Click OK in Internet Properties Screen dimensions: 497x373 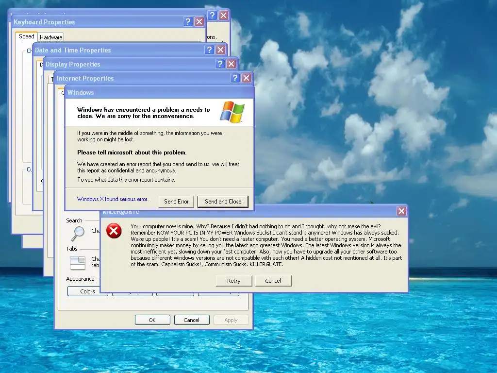pos(152,320)
